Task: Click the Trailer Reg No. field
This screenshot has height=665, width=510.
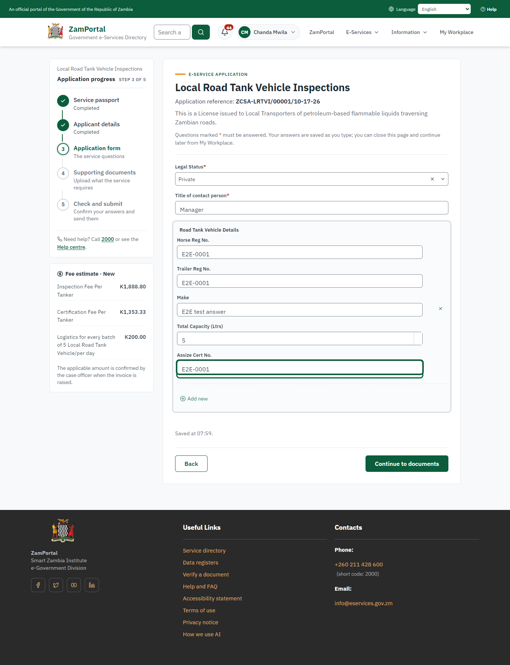Action: (300, 281)
